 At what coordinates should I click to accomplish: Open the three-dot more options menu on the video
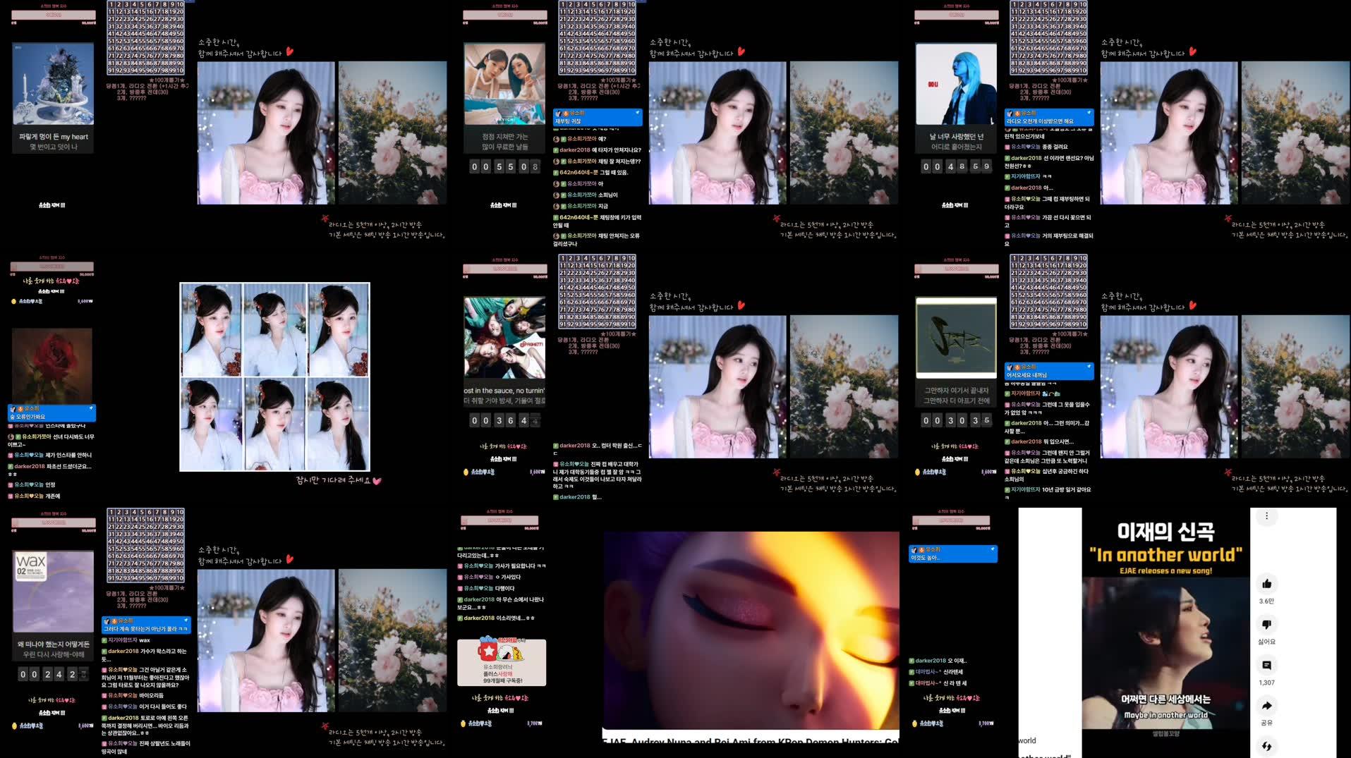click(1266, 516)
